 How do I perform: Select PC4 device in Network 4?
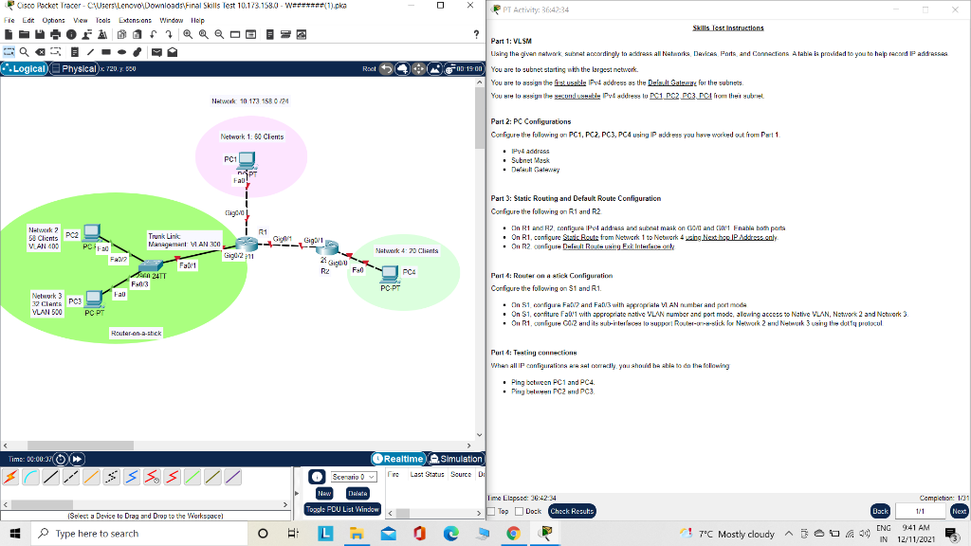390,273
